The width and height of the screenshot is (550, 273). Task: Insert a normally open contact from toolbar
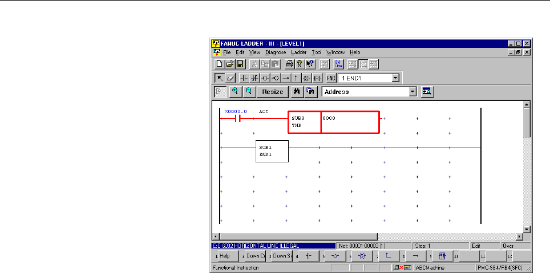(x=244, y=78)
